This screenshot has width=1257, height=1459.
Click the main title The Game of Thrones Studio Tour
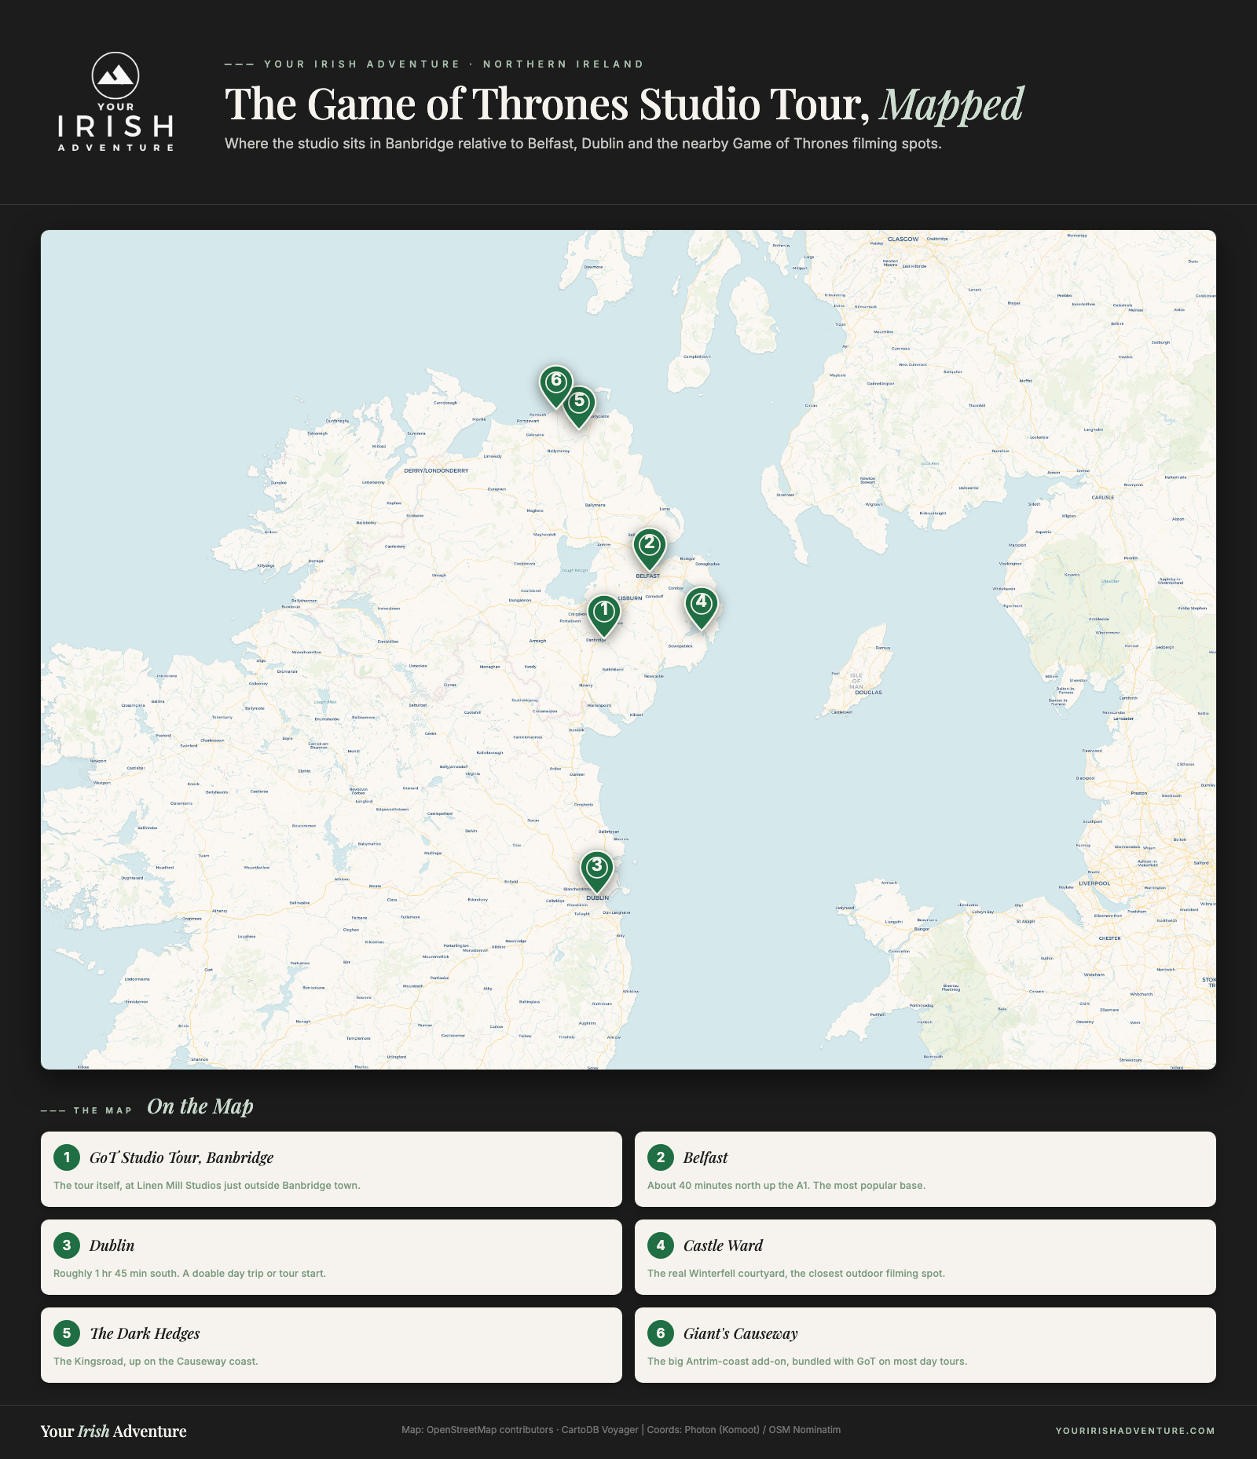coord(548,104)
